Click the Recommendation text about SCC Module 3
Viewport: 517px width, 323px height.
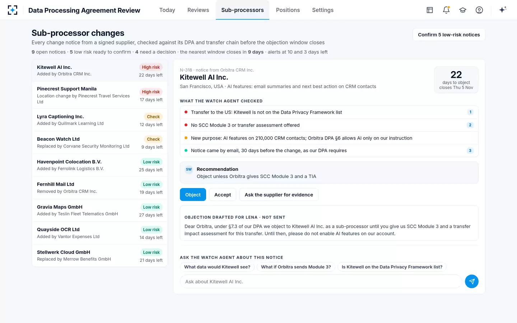click(x=256, y=176)
